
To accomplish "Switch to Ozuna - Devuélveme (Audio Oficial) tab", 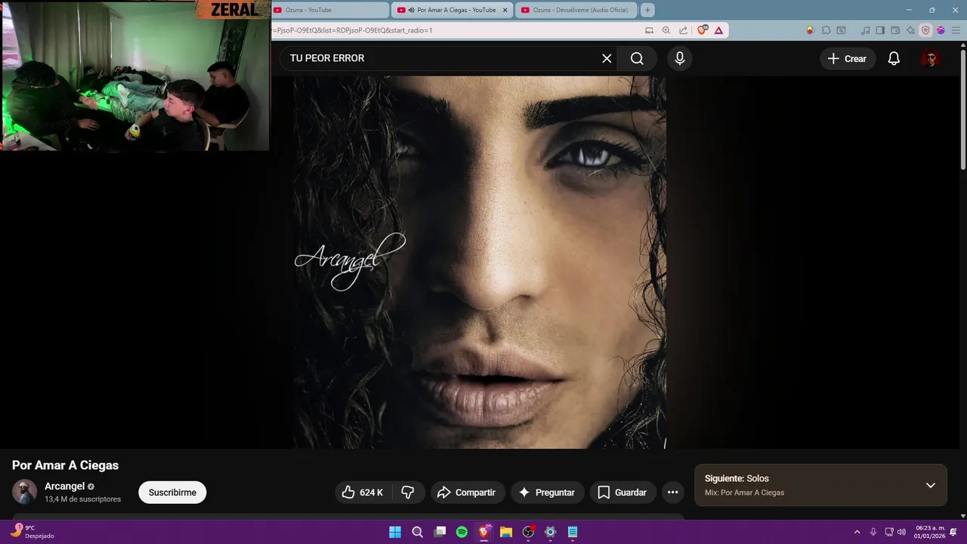I will pyautogui.click(x=576, y=10).
